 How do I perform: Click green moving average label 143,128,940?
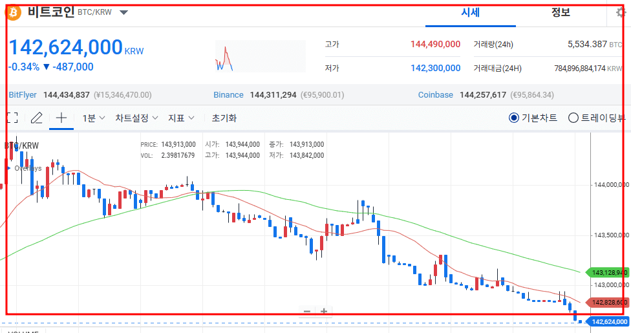[x=608, y=273]
